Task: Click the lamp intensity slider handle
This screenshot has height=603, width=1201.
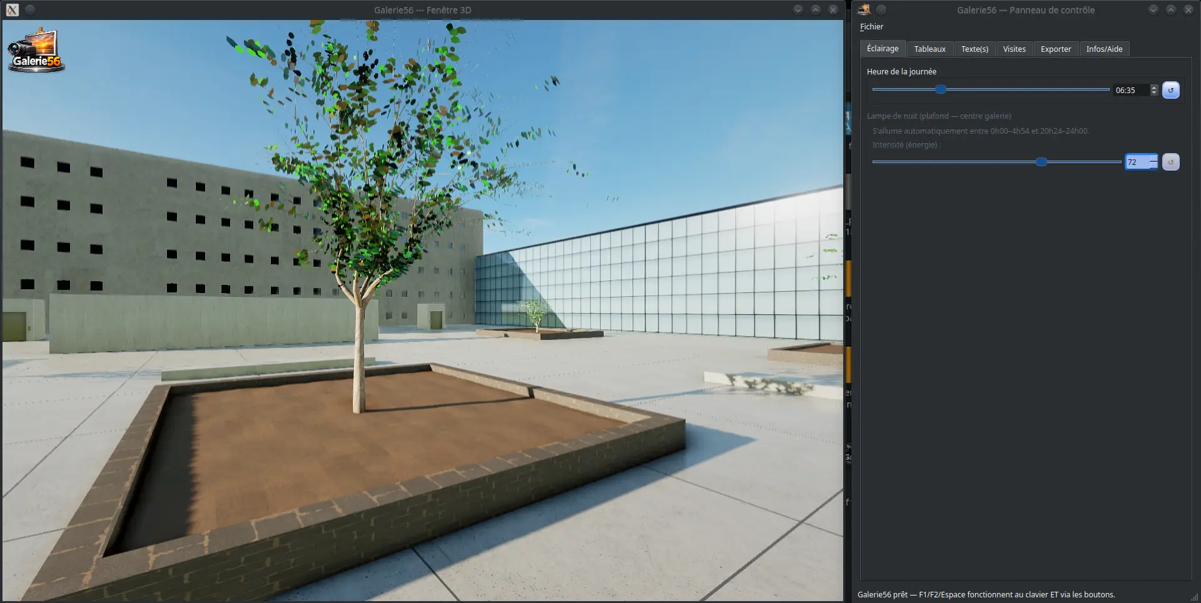Action: tap(1041, 162)
